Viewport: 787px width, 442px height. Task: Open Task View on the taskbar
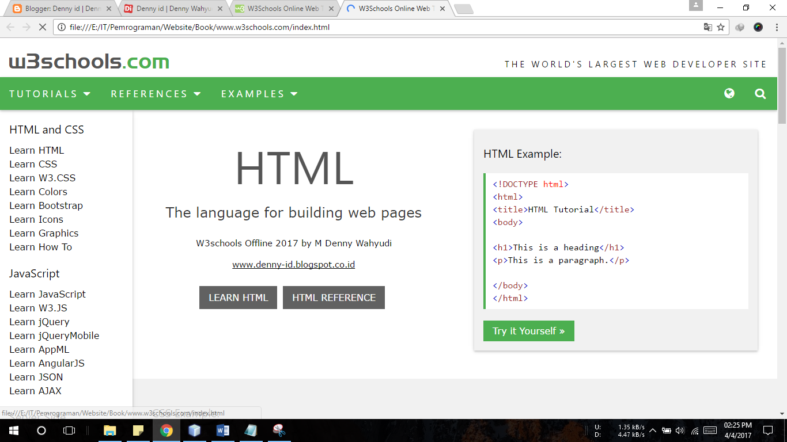click(69, 430)
